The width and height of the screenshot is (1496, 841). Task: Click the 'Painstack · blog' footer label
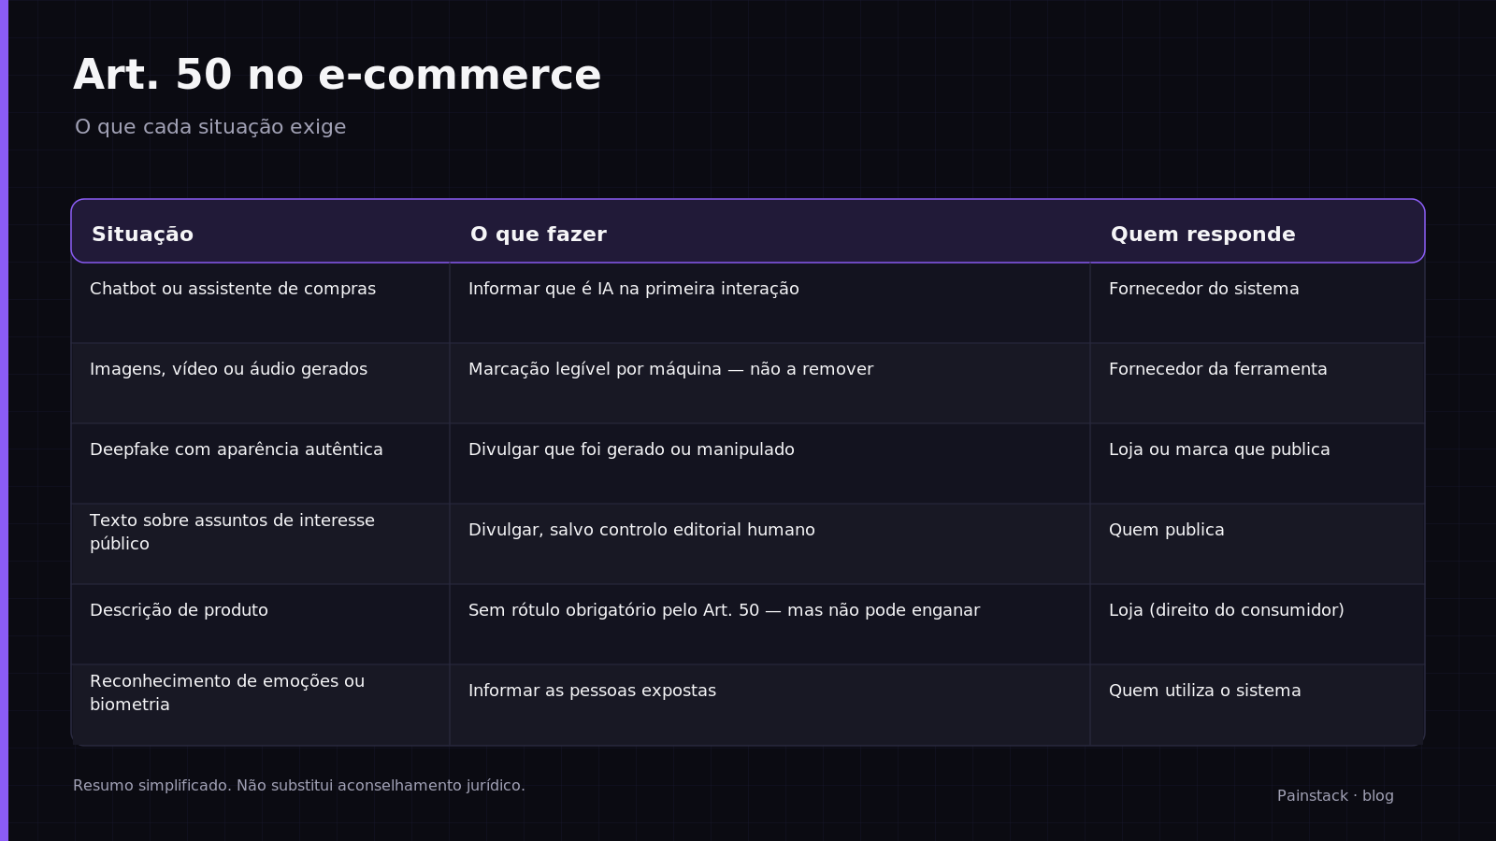(x=1335, y=796)
